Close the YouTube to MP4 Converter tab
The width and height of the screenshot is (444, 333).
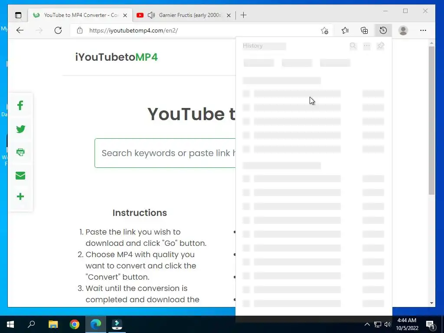tap(125, 15)
